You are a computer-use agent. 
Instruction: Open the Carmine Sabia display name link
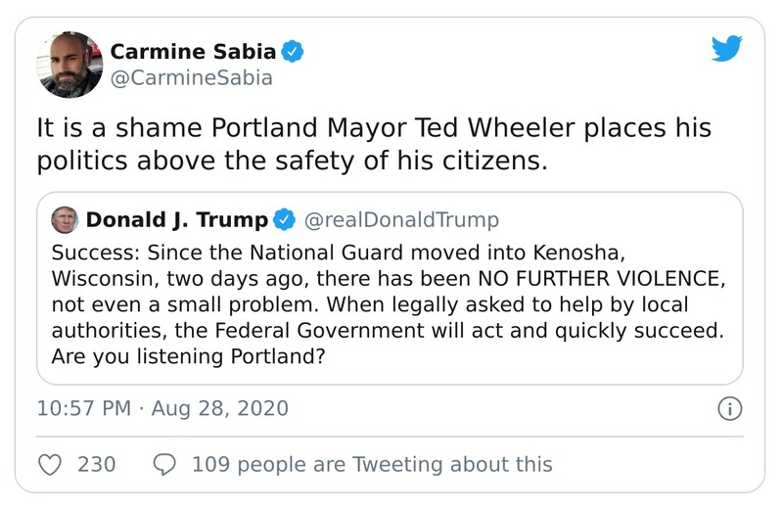192,50
